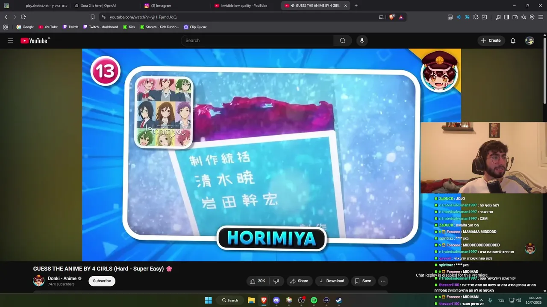Image resolution: width=547 pixels, height=307 pixels.
Task: Open Brave Rewards triangle icon
Action: click(401, 17)
